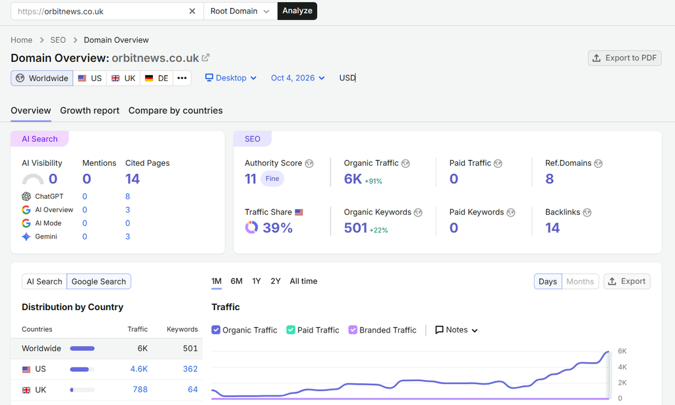Toggle the Branded Traffic checkbox
This screenshot has width=675, height=405.
353,330
